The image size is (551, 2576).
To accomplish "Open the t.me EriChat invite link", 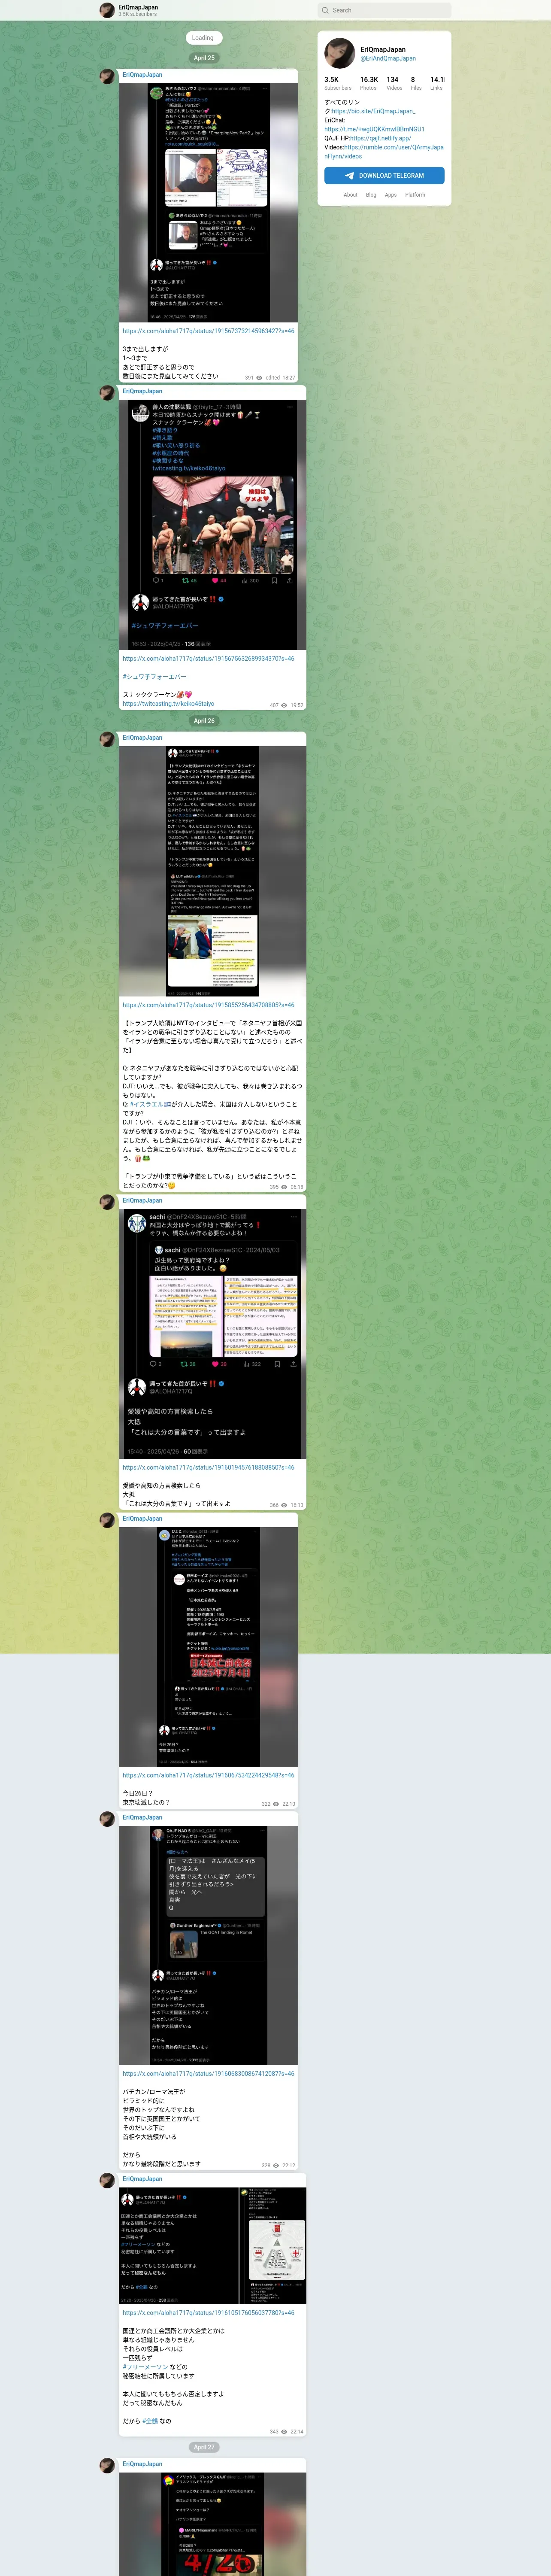I will pyautogui.click(x=374, y=129).
